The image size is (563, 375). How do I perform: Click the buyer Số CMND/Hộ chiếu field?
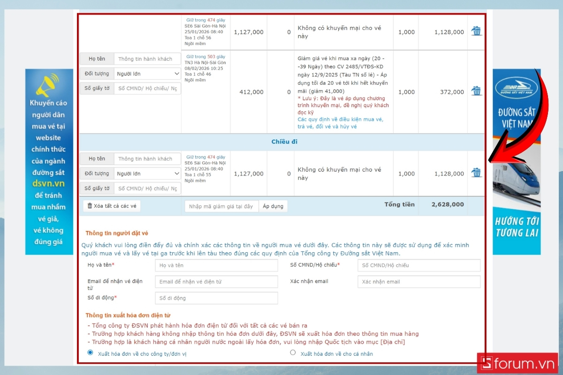pyautogui.click(x=419, y=265)
